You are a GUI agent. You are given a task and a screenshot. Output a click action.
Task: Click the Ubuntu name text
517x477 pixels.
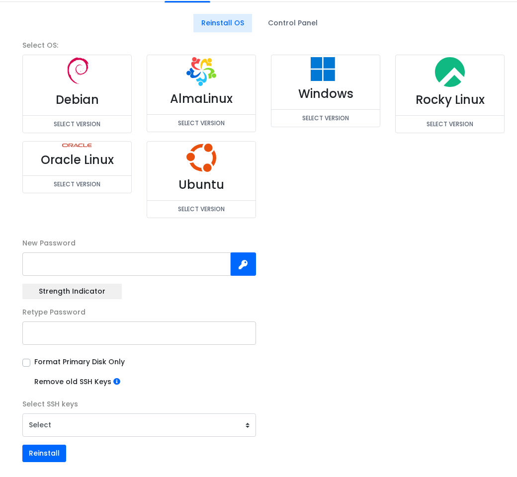tap(201, 185)
